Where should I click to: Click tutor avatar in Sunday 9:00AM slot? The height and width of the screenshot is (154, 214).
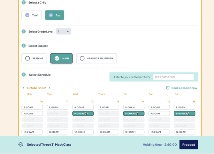188,114
